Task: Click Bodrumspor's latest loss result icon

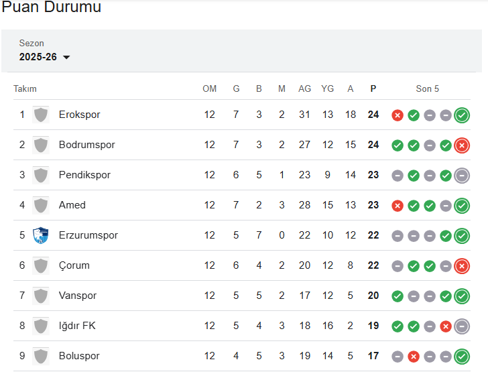Action: 462,145
